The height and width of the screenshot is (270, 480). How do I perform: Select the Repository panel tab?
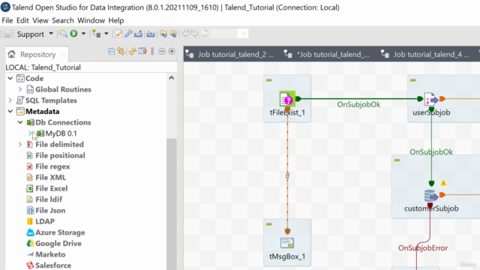pyautogui.click(x=37, y=55)
